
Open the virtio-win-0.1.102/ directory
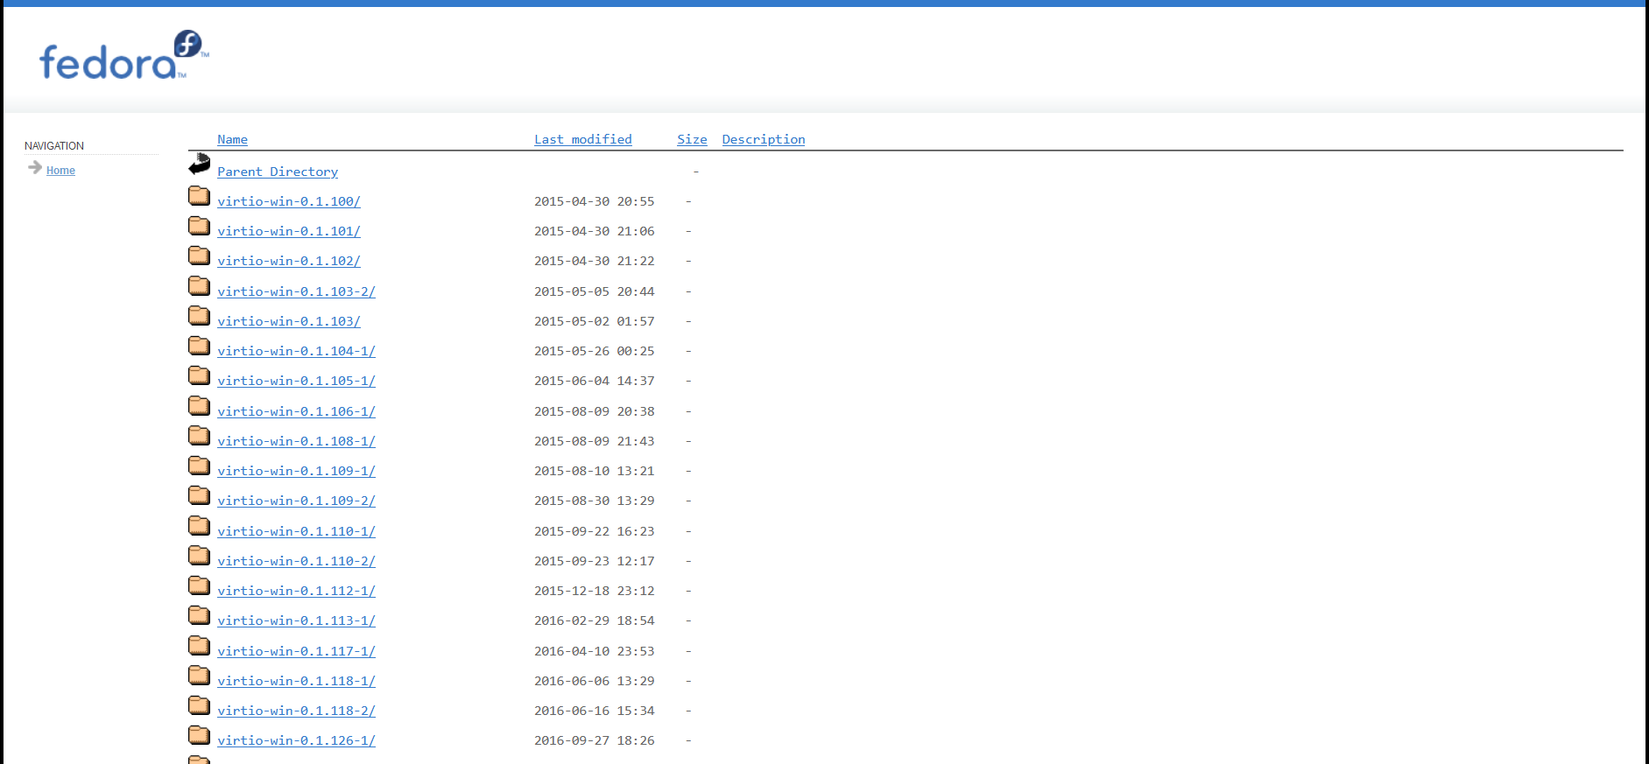[x=289, y=261]
